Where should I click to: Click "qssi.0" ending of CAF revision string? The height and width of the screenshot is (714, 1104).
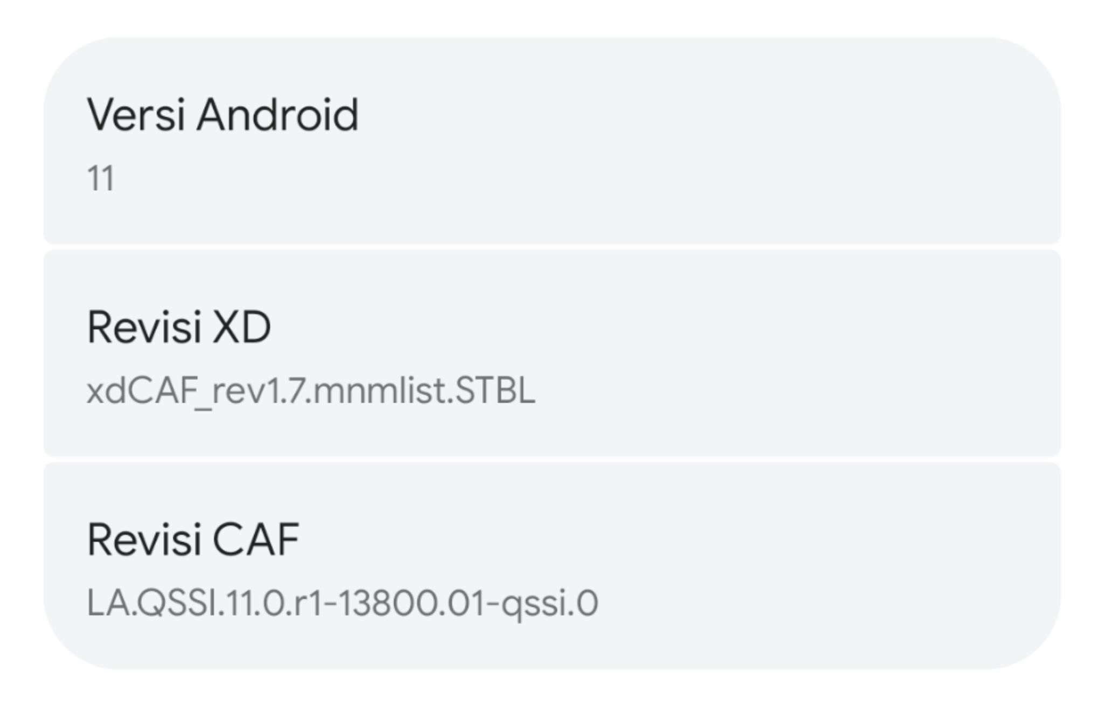pyautogui.click(x=550, y=603)
